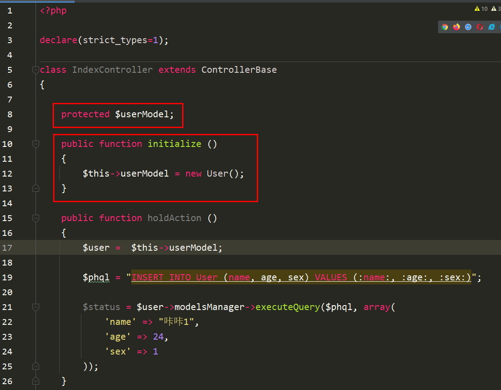The image size is (501, 390).
Task: Click 'userModel' property on line 17
Action: pos(193,248)
